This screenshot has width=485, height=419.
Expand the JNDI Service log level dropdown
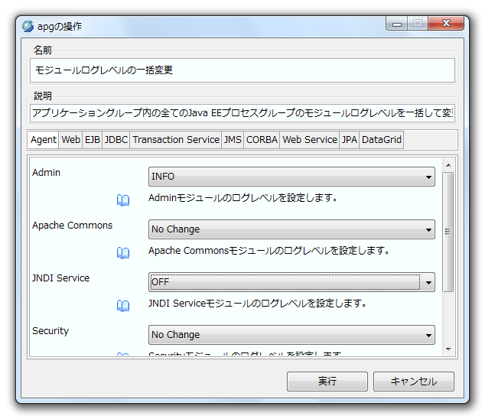(x=291, y=282)
